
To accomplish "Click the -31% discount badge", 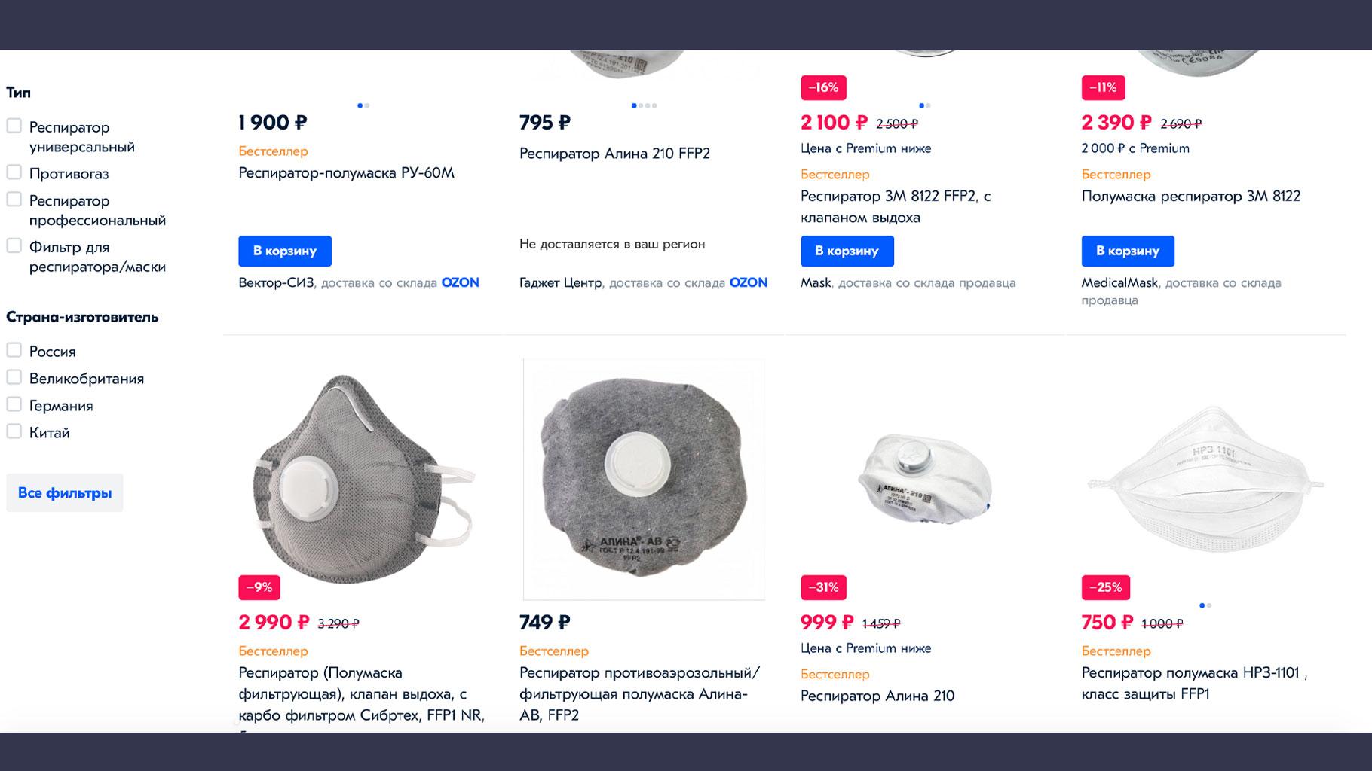I will (823, 587).
